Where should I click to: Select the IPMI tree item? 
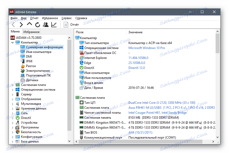click(29, 61)
